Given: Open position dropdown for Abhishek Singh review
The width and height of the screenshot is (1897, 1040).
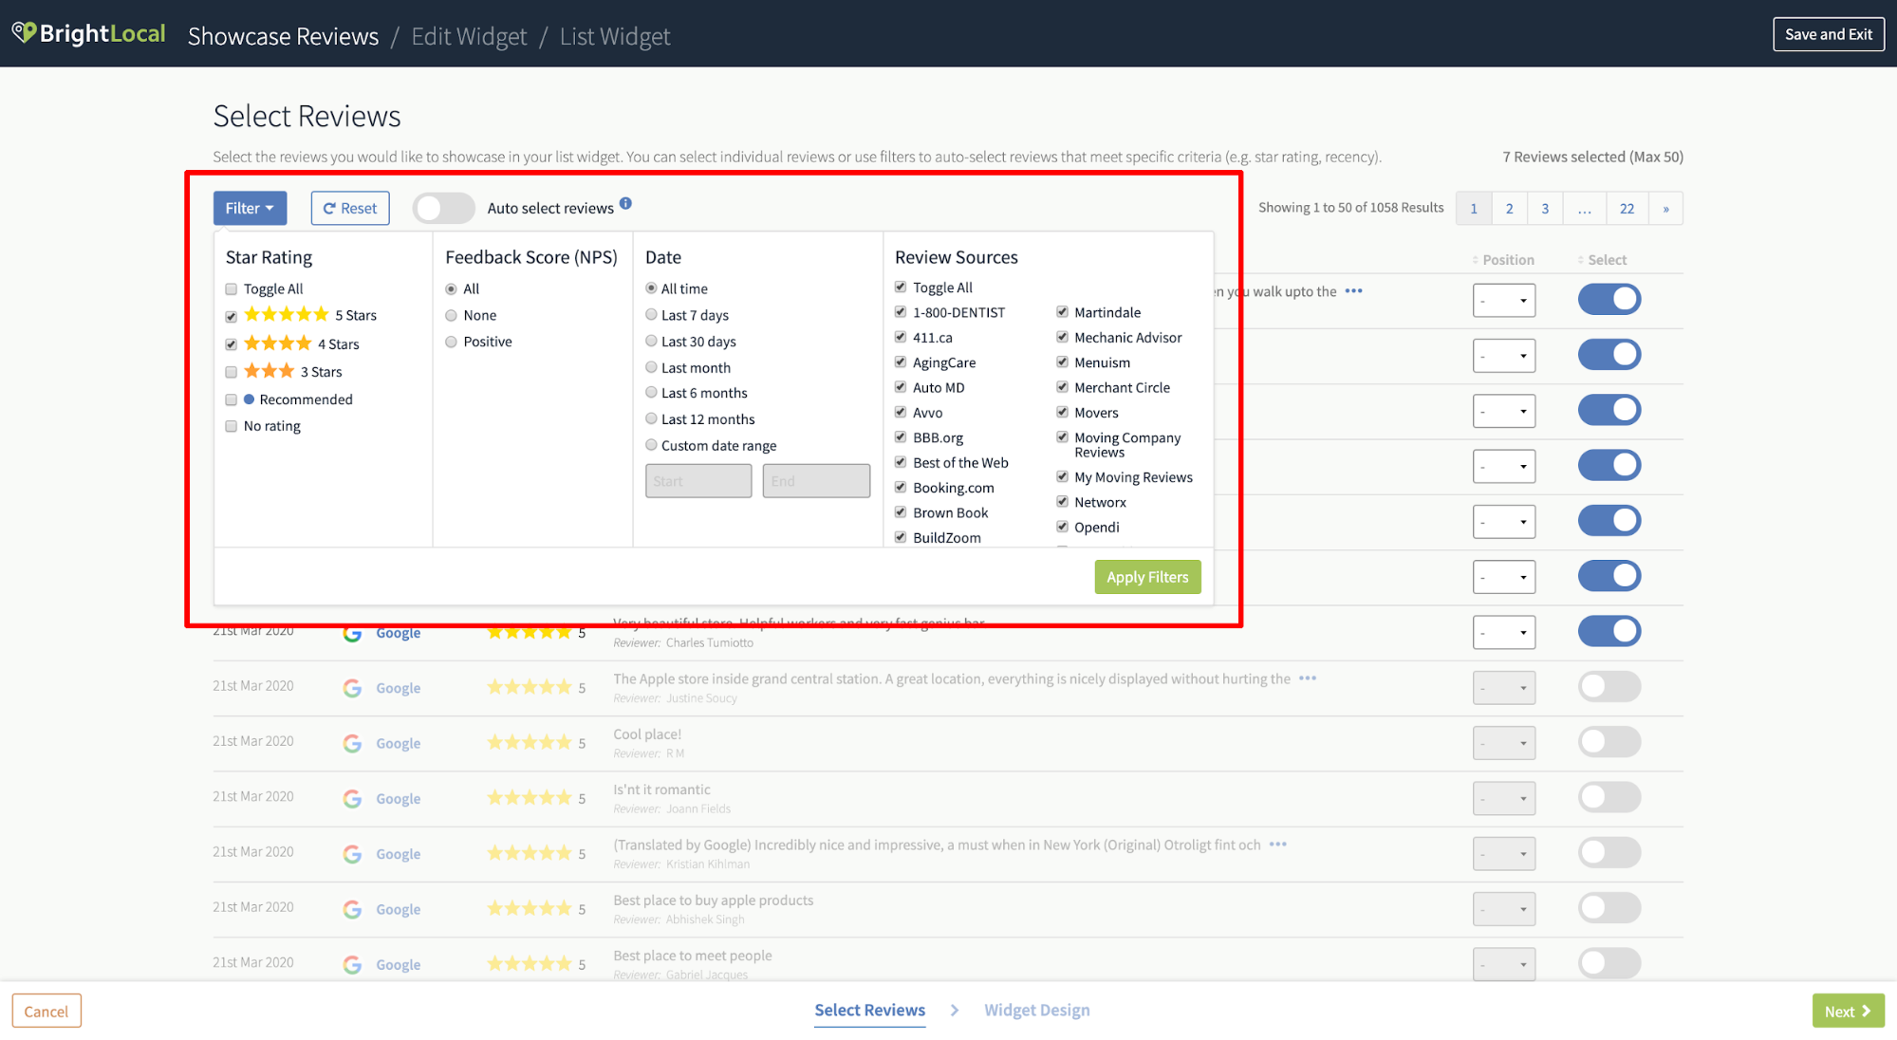Looking at the screenshot, I should coord(1504,909).
